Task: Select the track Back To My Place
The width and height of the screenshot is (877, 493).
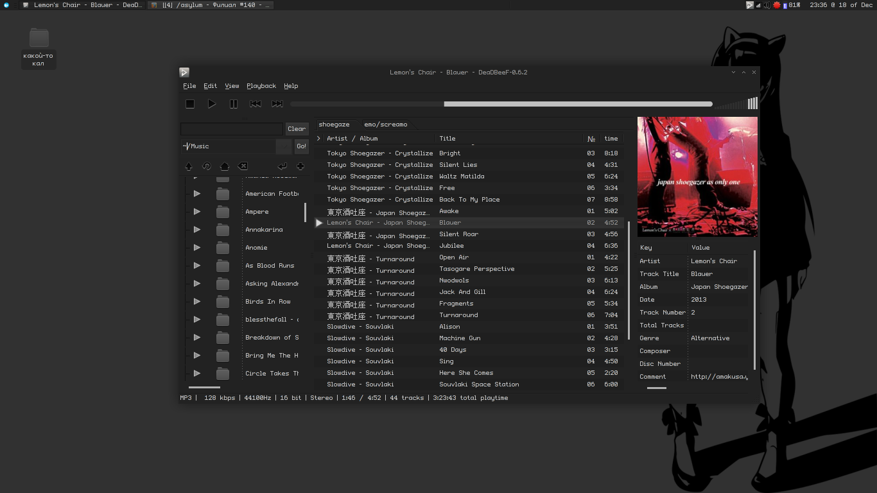Action: (x=469, y=200)
